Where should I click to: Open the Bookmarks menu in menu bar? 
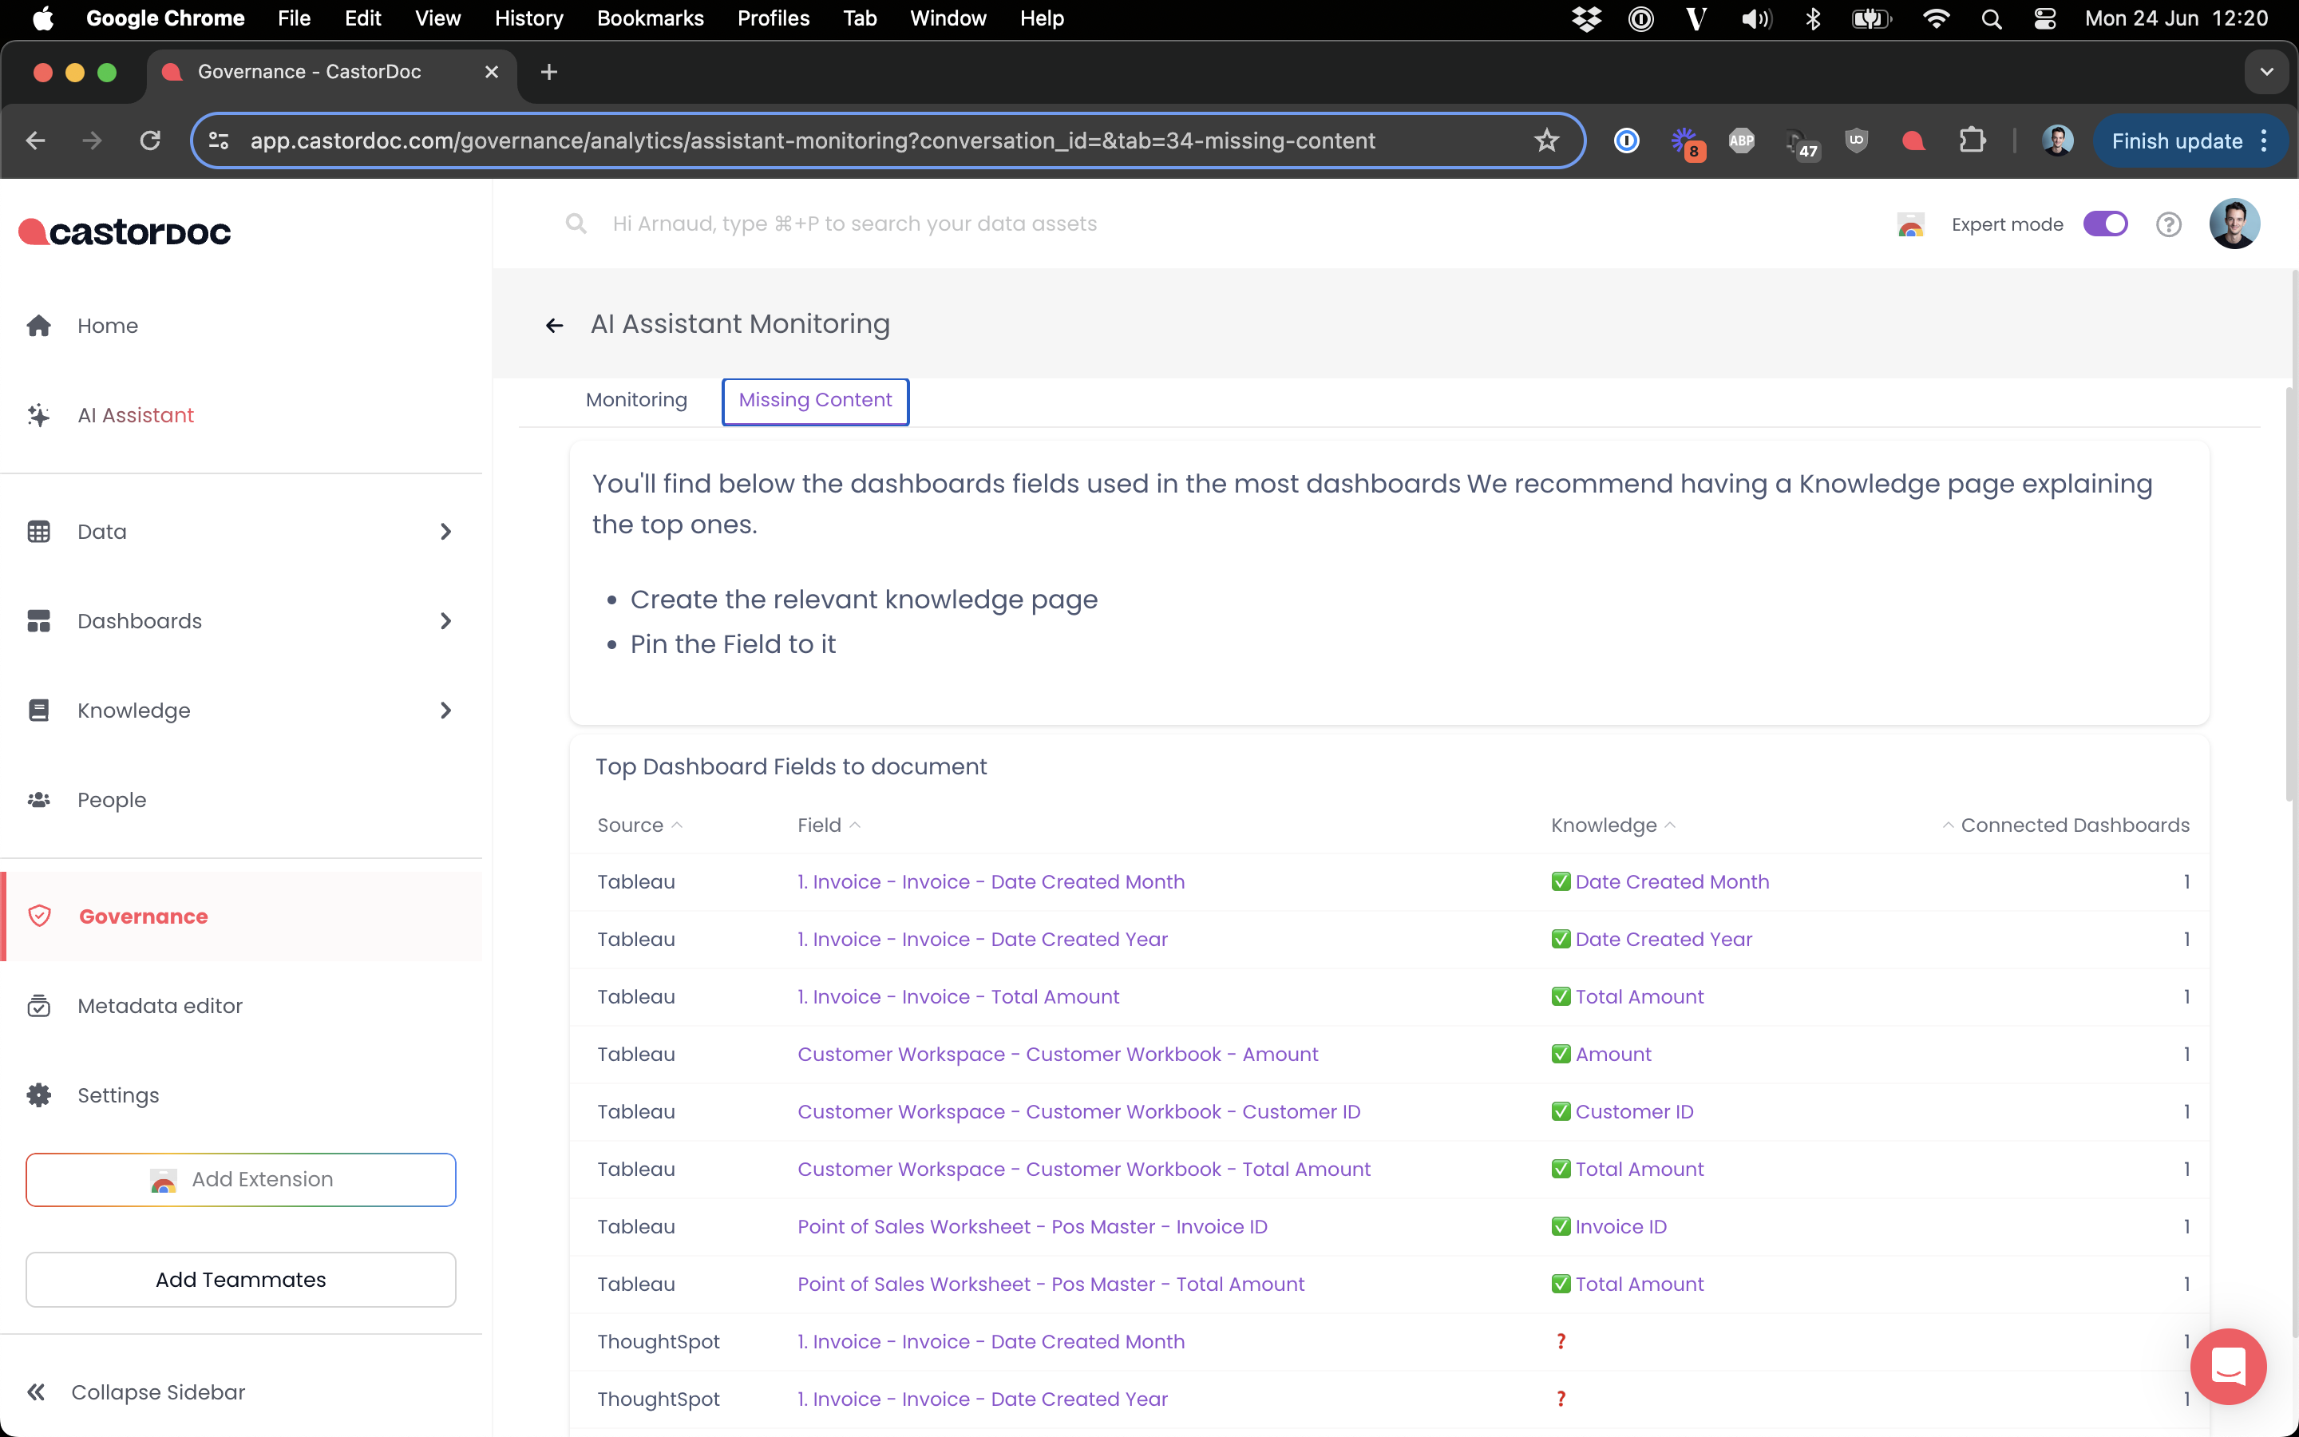pyautogui.click(x=650, y=18)
